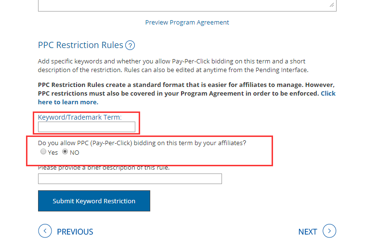Follow "Click here to learn more" link

(68, 102)
